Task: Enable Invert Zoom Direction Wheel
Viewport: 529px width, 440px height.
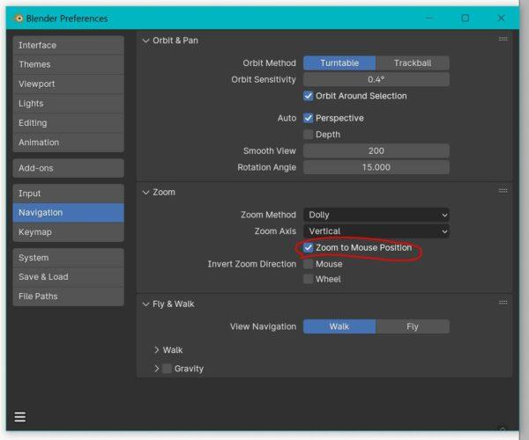Action: [x=308, y=279]
